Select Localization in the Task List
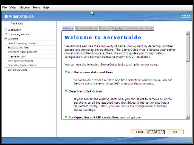Screen dimensions: 194x145 14,30
